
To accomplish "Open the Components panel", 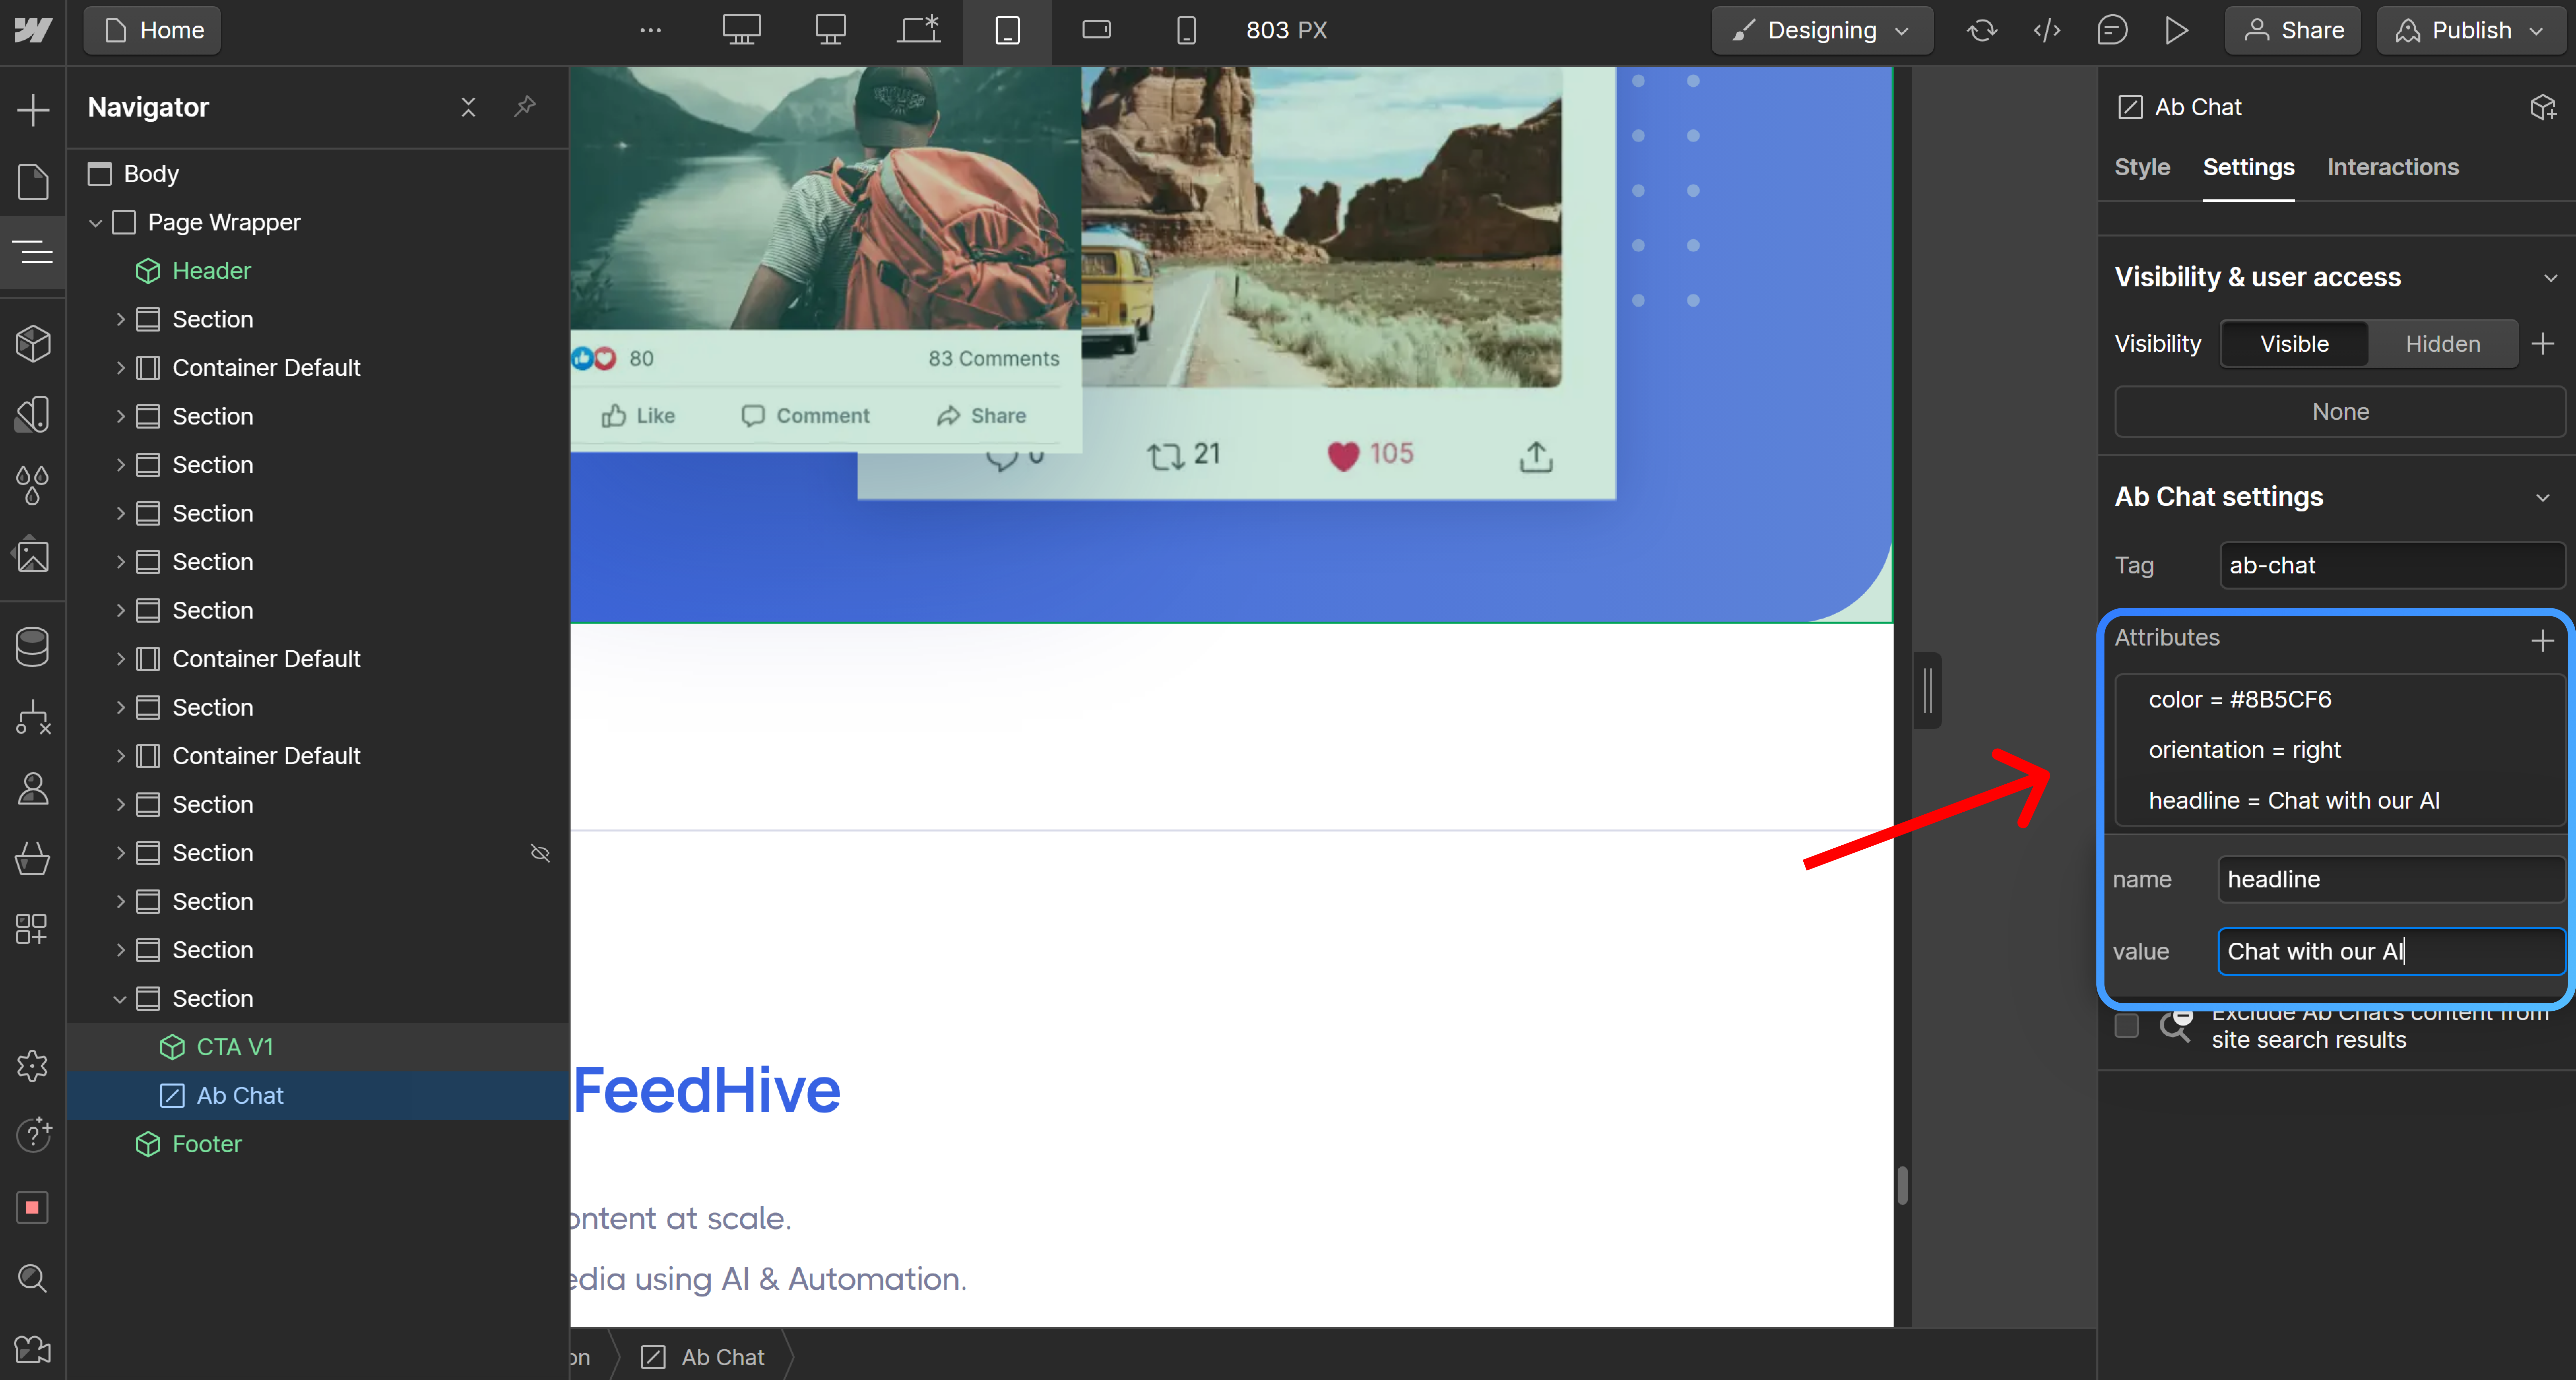I will [x=33, y=343].
